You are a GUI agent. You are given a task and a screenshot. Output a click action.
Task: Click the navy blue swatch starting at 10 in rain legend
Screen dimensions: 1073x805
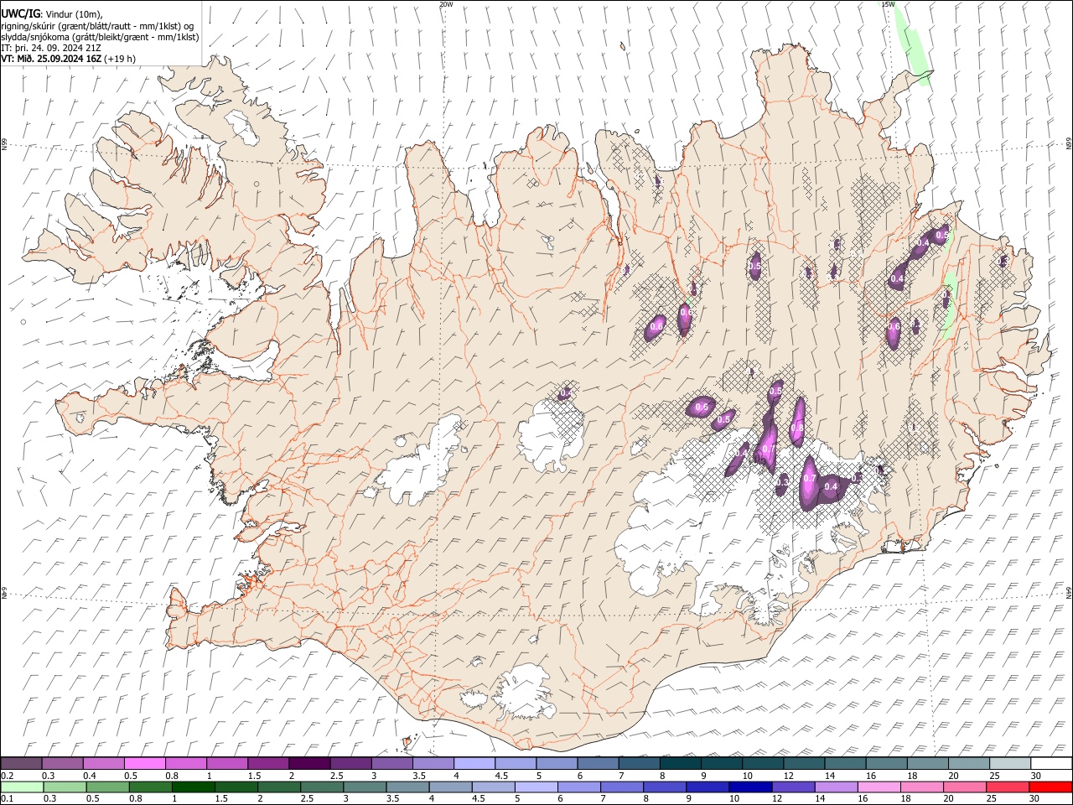tap(751, 787)
